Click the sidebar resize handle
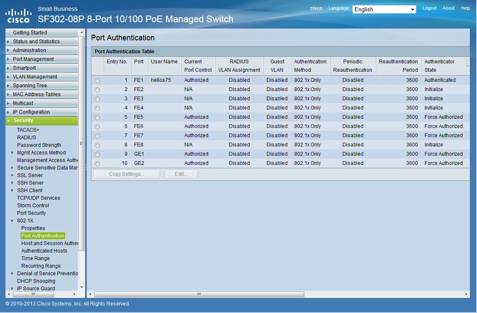The height and width of the screenshot is (313, 477). (86, 166)
